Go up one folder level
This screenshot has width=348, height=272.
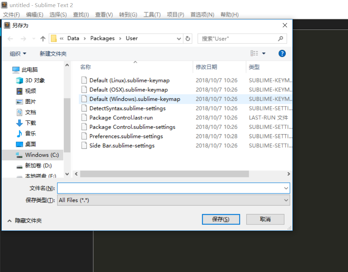click(x=43, y=39)
